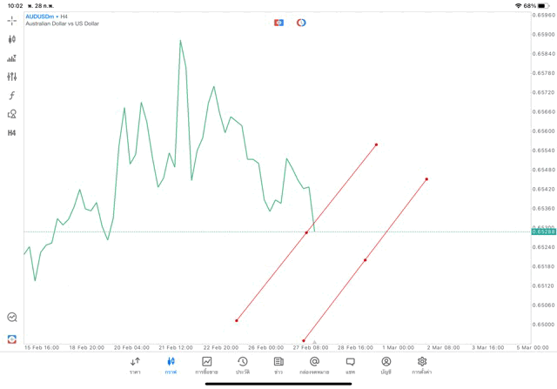The height and width of the screenshot is (389, 557).
Task: Open the H4 timeframe selector
Action: tap(12, 133)
